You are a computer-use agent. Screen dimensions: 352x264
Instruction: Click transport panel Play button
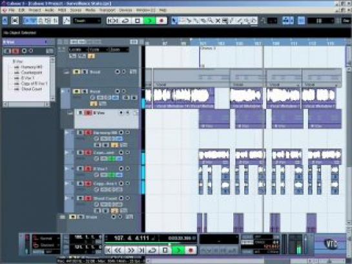point(178,250)
